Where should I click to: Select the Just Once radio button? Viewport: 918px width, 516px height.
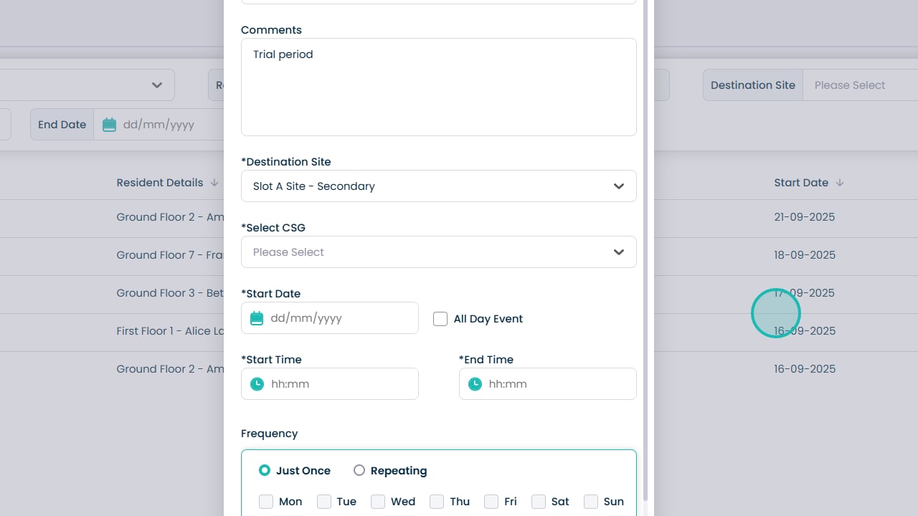coord(265,471)
